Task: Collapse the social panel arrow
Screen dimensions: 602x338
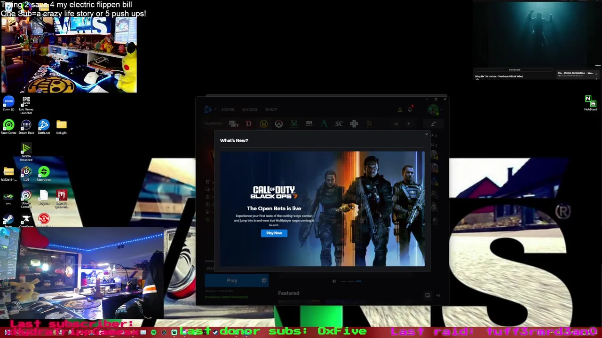Action: pos(438,295)
